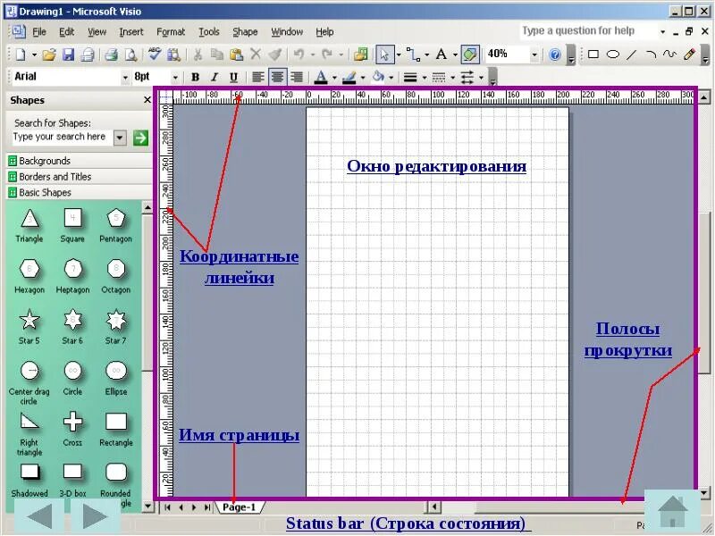The height and width of the screenshot is (536, 715).
Task: Create a new drawing with New icon
Action: point(21,54)
